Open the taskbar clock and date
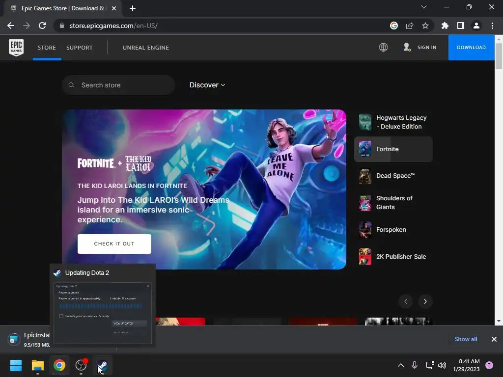The image size is (503, 377). (466, 365)
